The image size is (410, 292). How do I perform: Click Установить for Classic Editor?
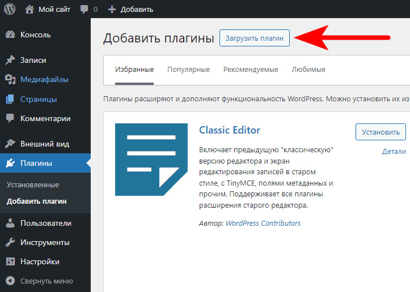coord(381,132)
